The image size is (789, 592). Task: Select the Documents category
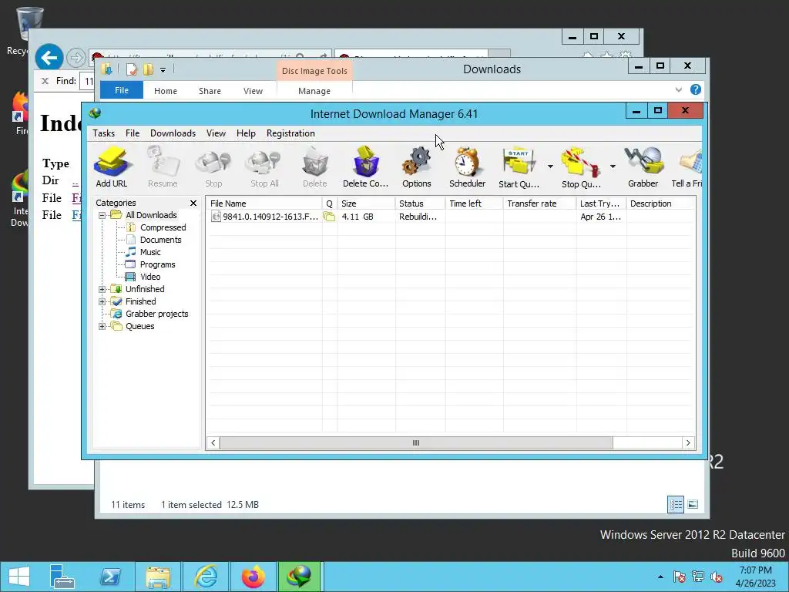click(x=160, y=240)
